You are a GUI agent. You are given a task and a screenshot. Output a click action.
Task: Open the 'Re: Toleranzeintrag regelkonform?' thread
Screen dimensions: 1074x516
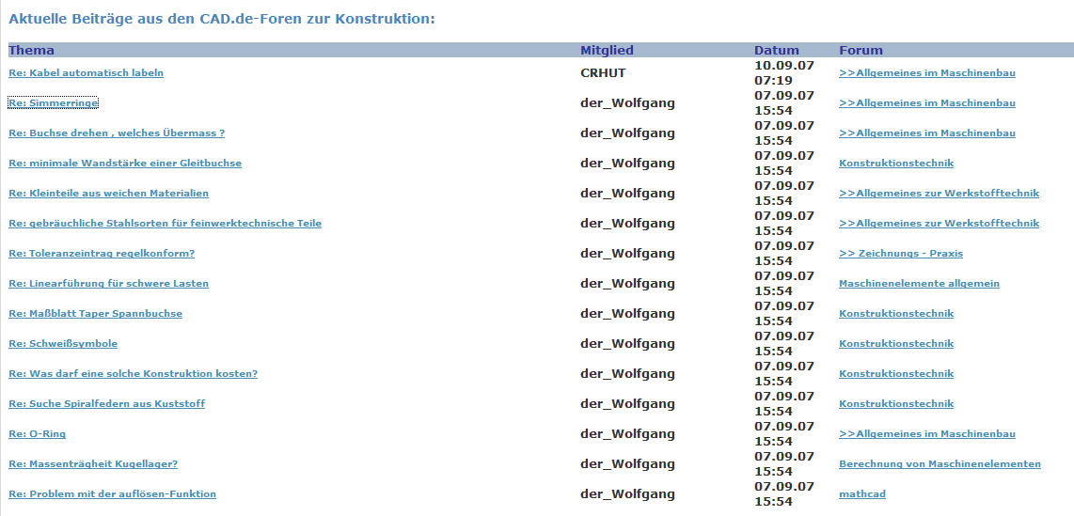click(x=102, y=254)
